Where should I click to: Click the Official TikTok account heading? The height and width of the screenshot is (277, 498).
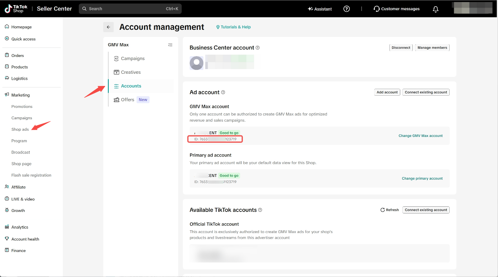click(x=214, y=224)
